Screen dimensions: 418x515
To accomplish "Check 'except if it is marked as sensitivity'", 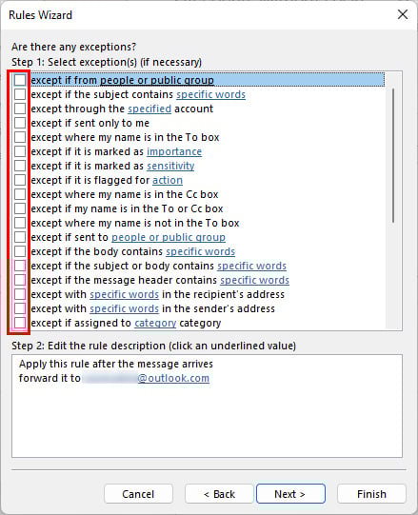I will pyautogui.click(x=20, y=166).
